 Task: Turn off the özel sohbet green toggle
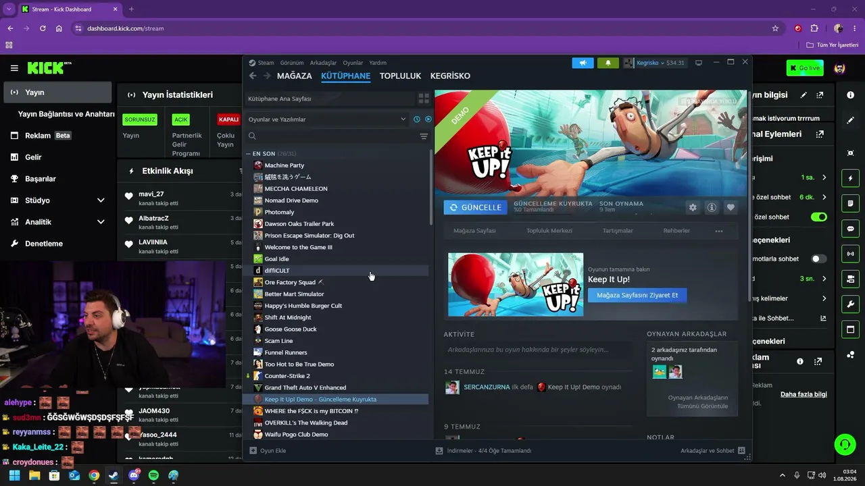point(818,217)
